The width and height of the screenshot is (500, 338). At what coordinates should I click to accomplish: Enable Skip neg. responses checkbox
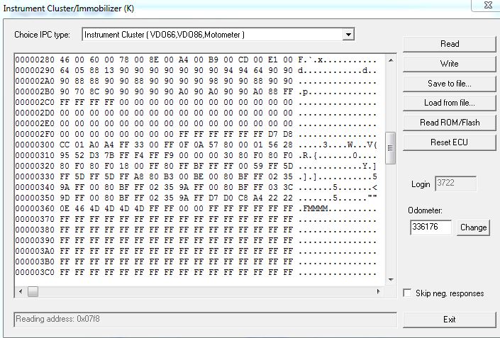coord(407,293)
